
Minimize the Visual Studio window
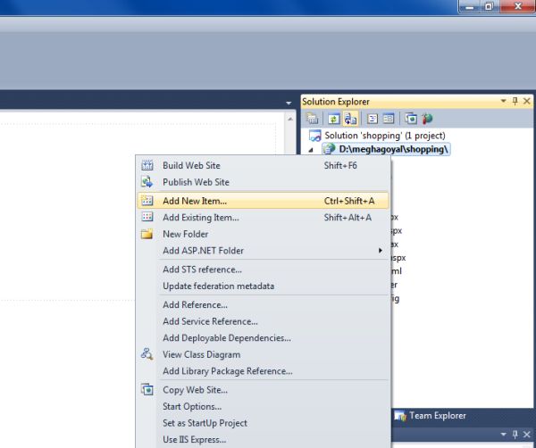469,6
